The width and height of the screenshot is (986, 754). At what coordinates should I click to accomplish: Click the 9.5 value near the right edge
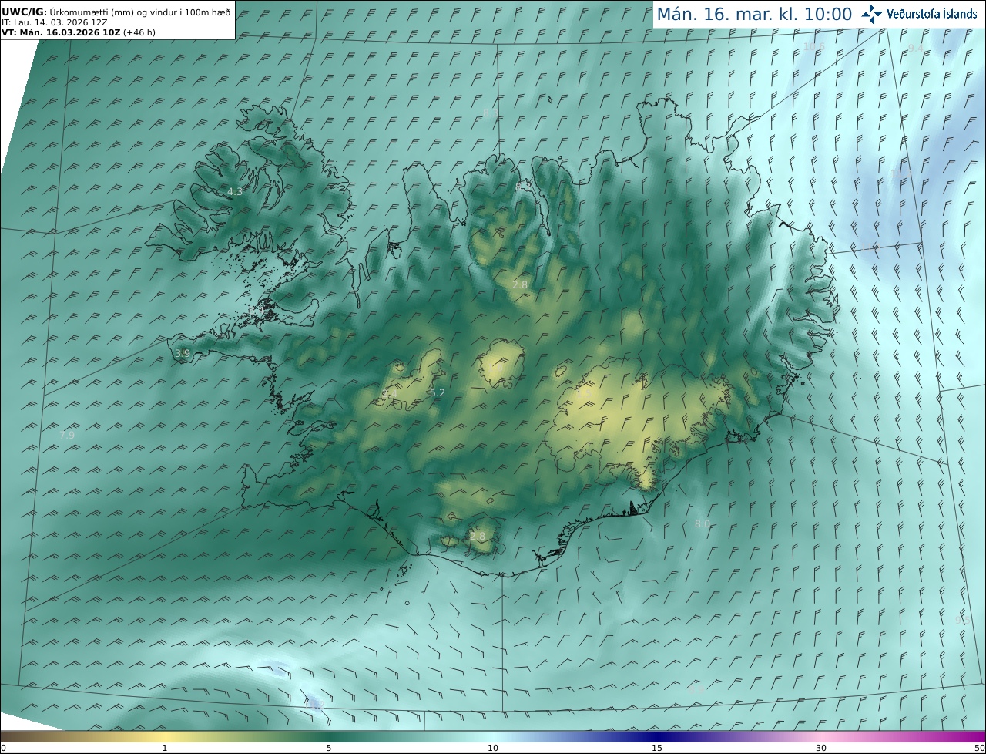[962, 620]
